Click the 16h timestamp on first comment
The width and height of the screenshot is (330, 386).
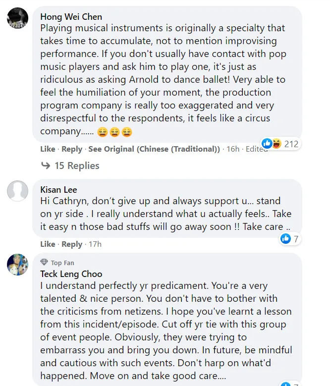pyautogui.click(x=233, y=149)
